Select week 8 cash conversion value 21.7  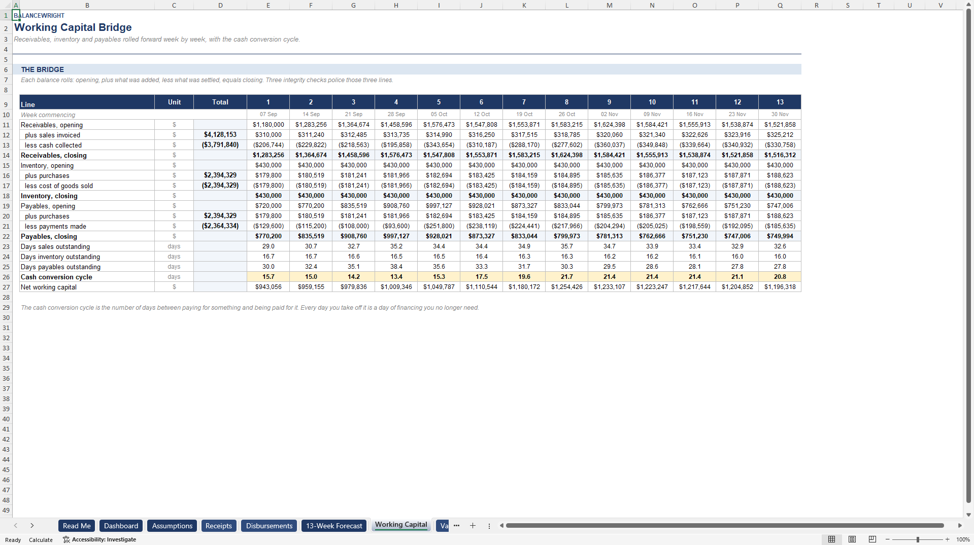(567, 277)
